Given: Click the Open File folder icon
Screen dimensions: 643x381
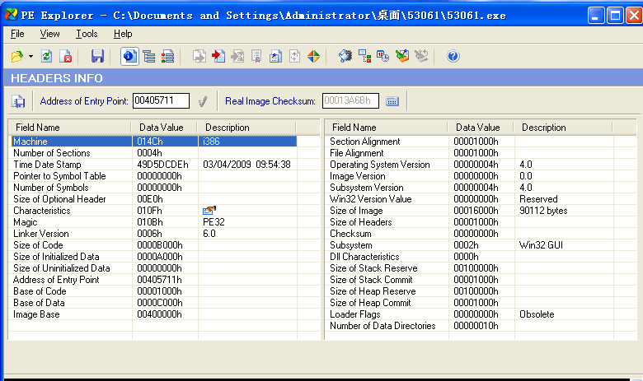Looking at the screenshot, I should click(x=17, y=57).
